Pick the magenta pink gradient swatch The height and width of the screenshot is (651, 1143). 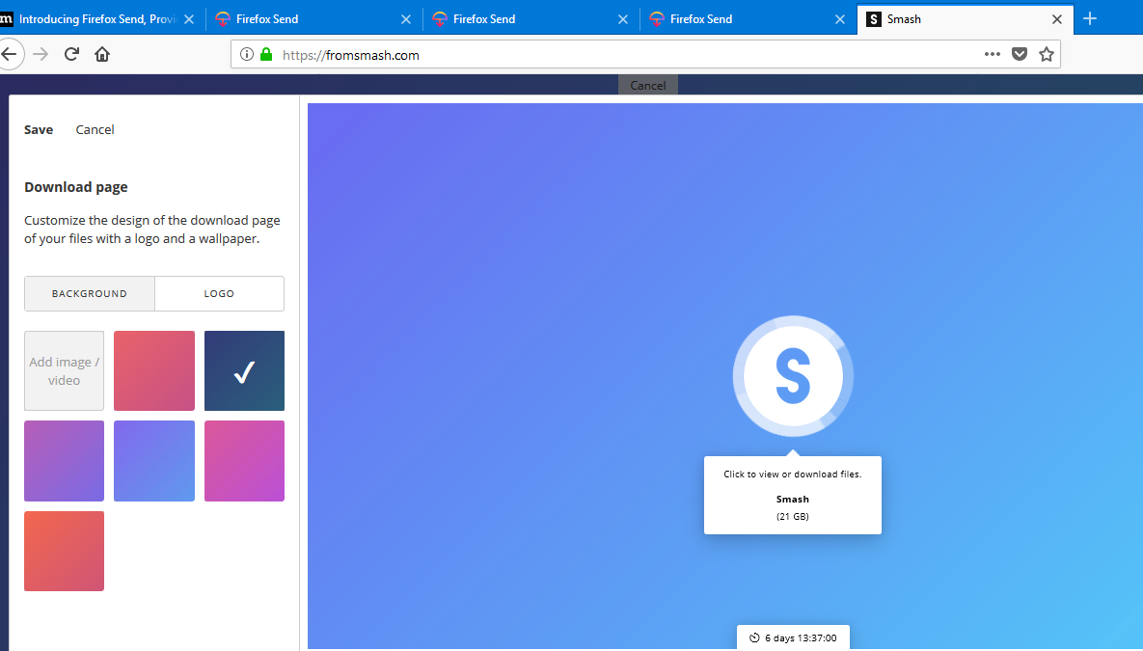coord(244,461)
